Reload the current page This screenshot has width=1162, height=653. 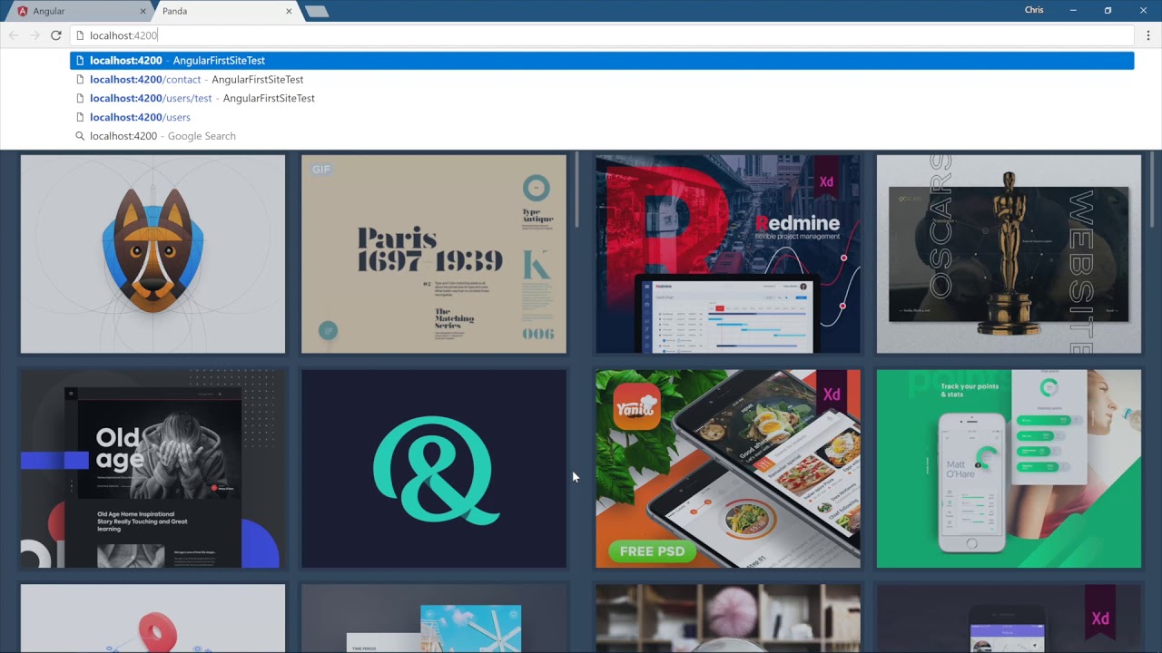click(56, 35)
